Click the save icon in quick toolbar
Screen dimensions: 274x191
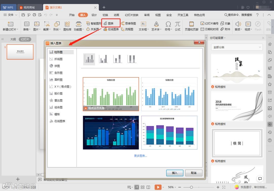point(23,15)
